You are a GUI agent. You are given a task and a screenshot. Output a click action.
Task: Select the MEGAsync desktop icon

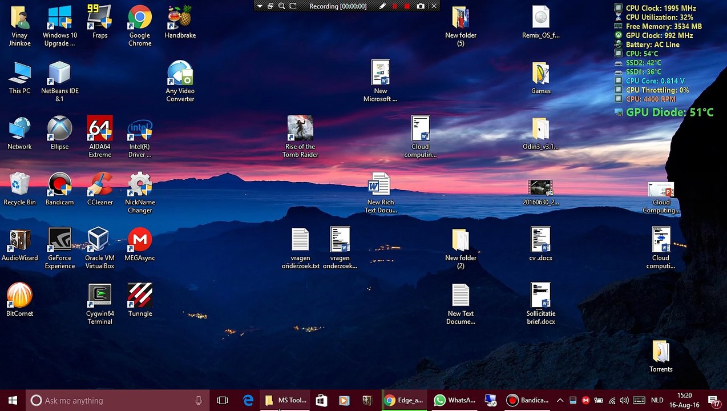[x=140, y=244]
